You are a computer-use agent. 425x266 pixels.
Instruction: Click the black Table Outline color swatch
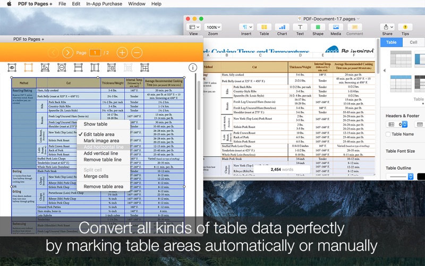click(421, 177)
